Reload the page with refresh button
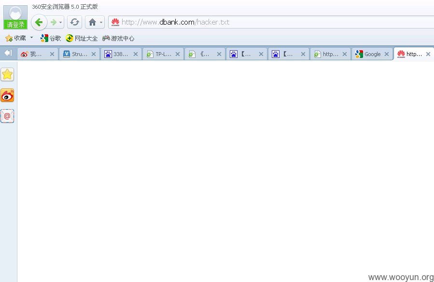The height and width of the screenshot is (282, 434). [74, 22]
